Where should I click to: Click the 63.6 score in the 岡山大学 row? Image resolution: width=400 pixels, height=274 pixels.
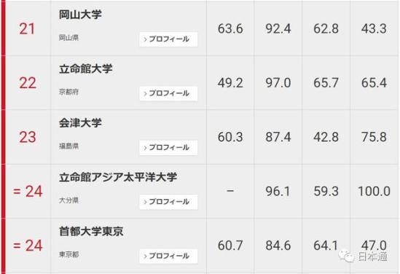230,28
